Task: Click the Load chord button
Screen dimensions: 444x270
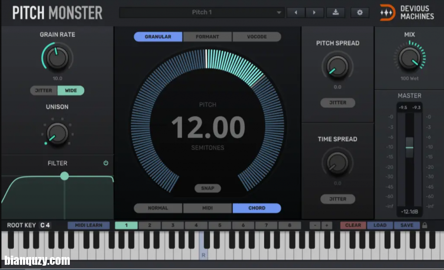Action: point(380,225)
